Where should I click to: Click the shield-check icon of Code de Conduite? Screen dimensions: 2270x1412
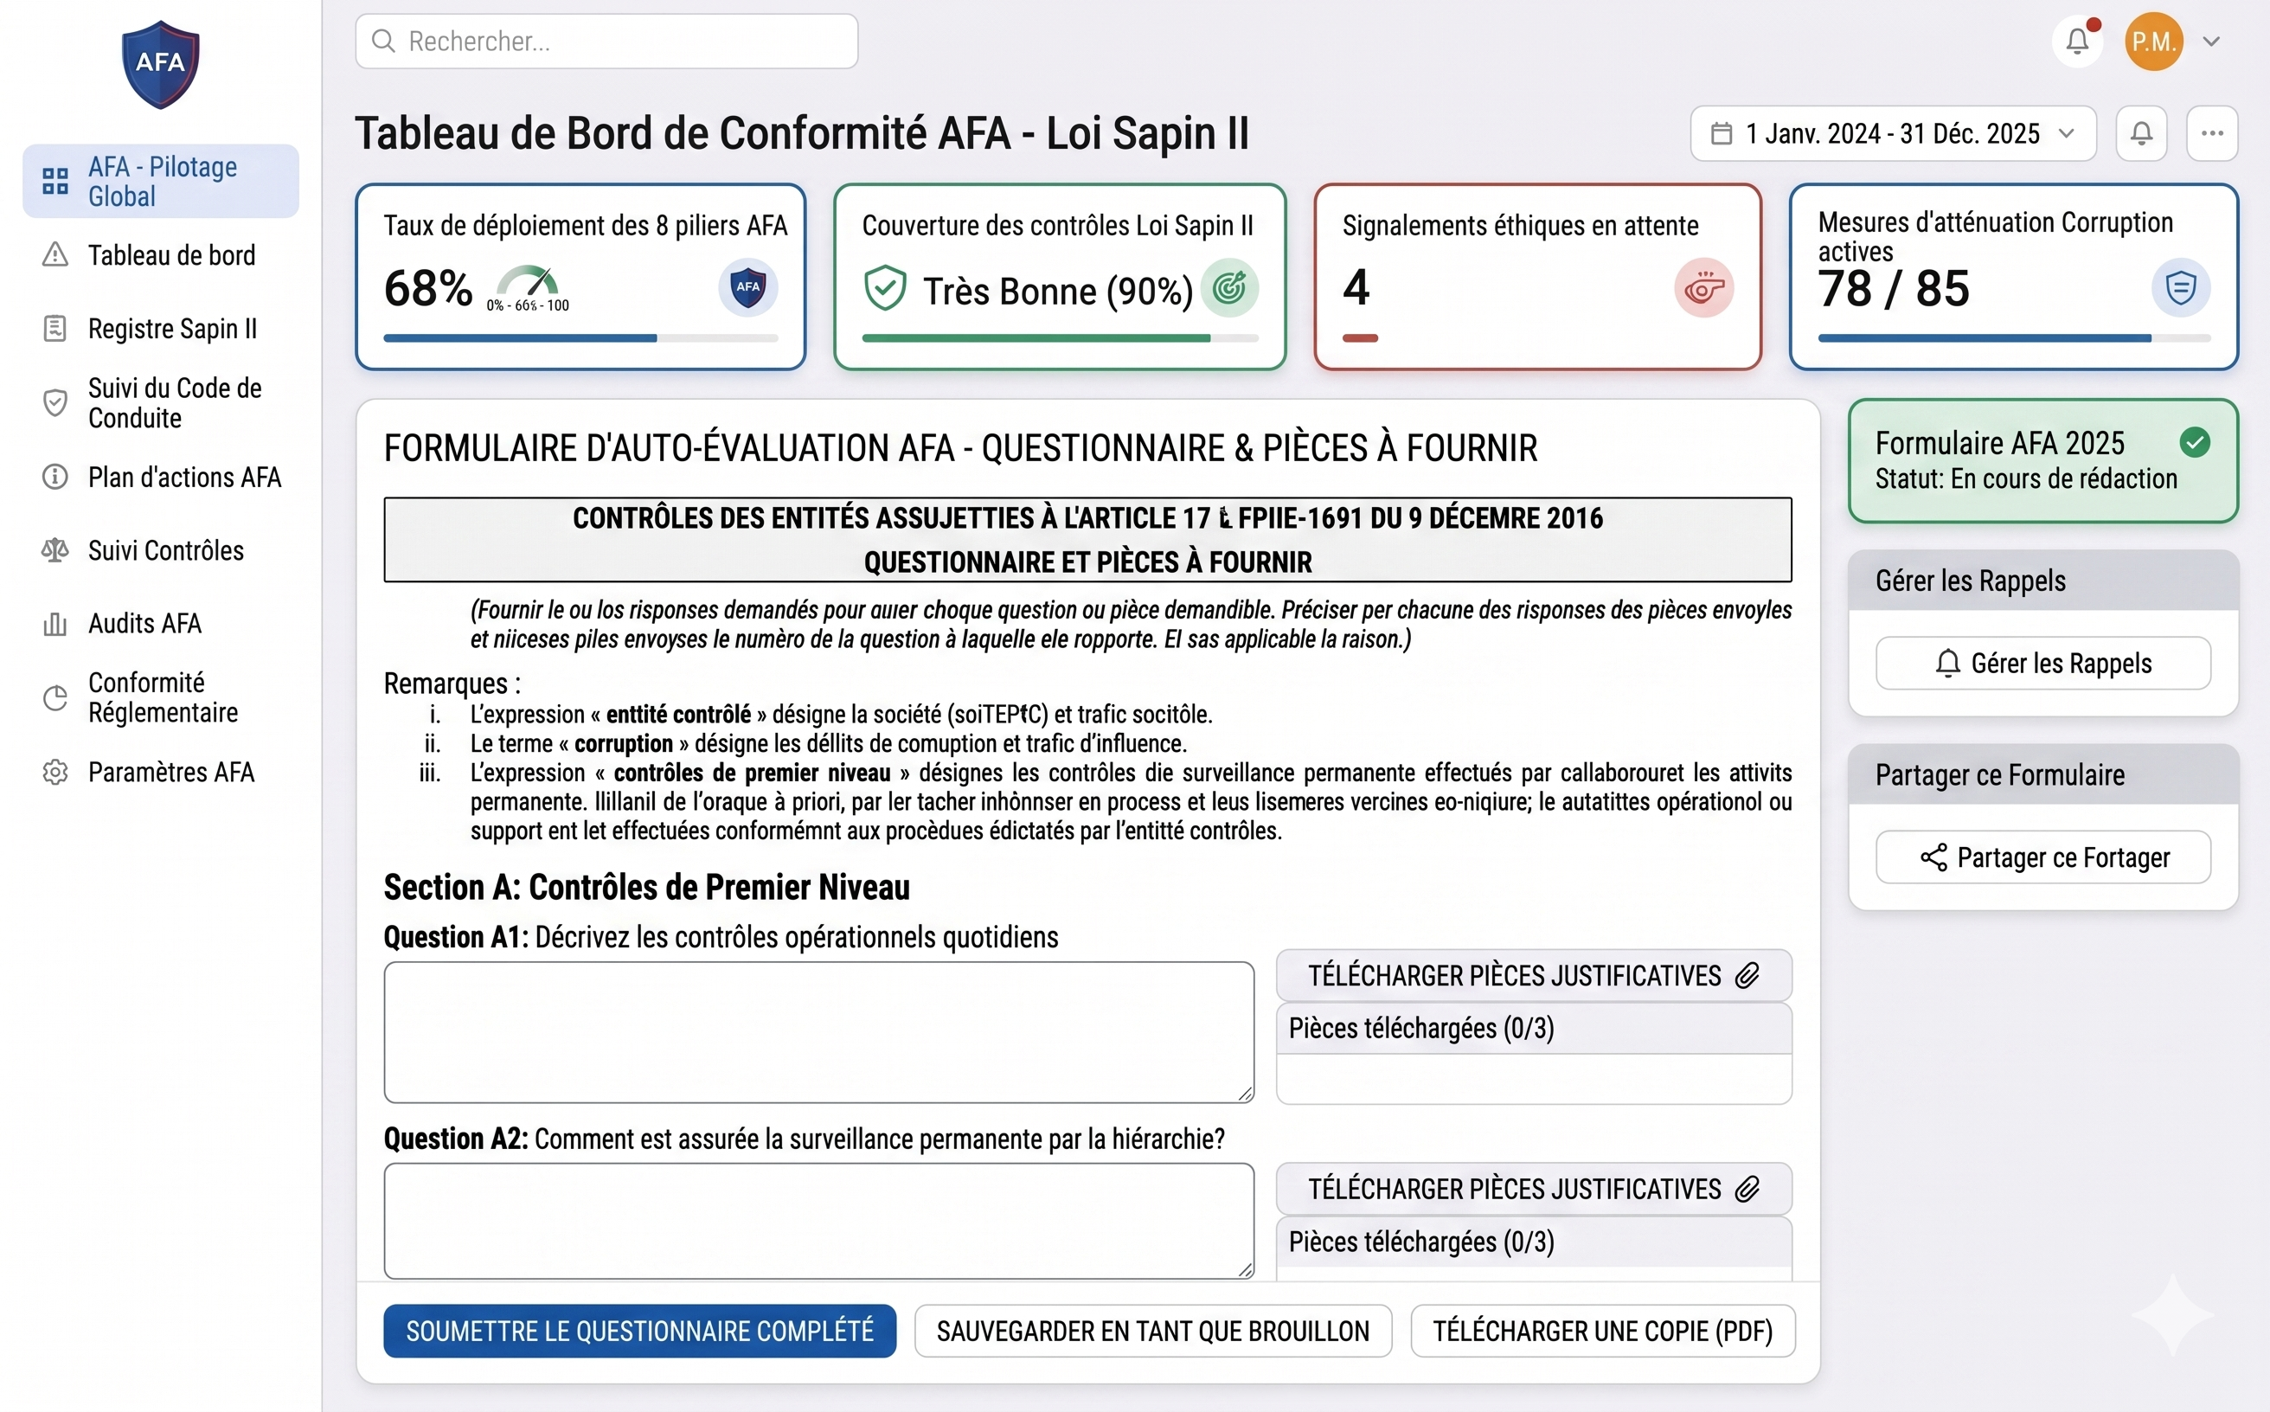pyautogui.click(x=55, y=402)
